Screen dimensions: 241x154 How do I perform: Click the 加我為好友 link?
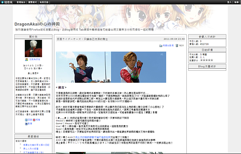35,60
